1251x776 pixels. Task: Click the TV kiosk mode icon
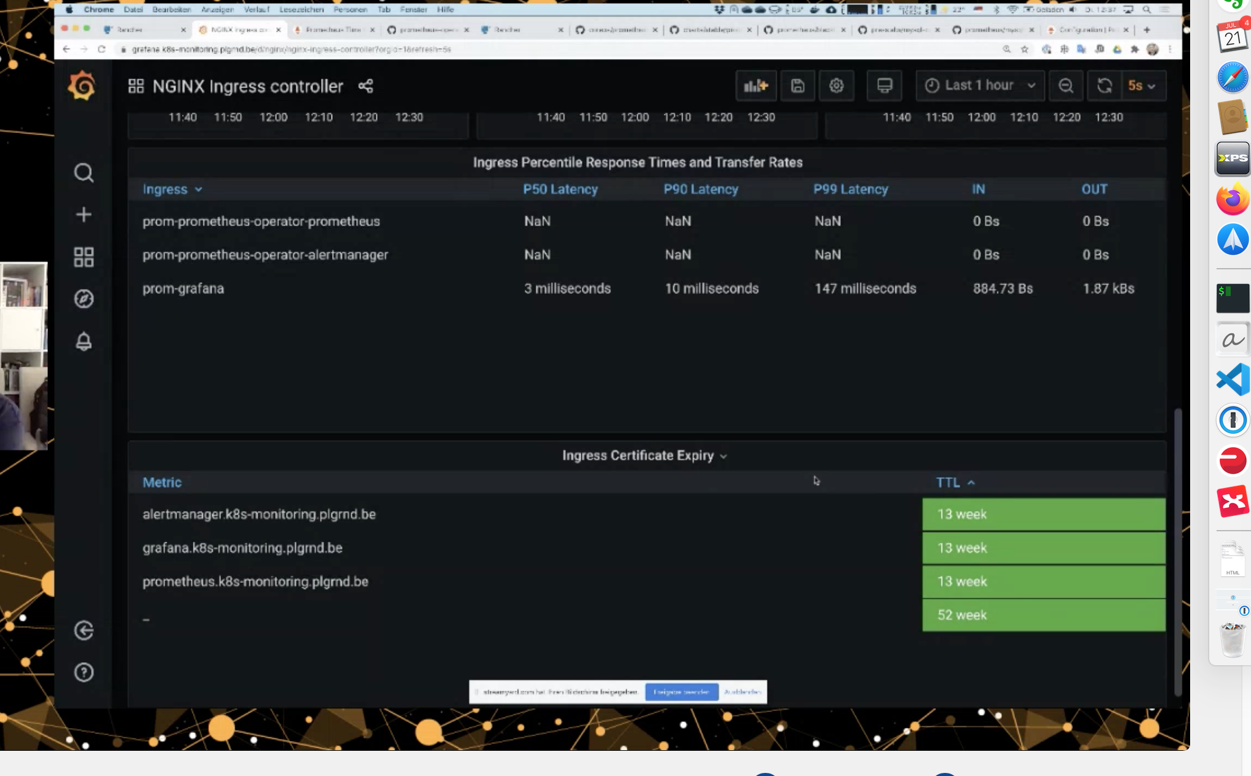tap(884, 85)
